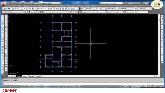Activate the Pan hand tool

pos(48,9)
